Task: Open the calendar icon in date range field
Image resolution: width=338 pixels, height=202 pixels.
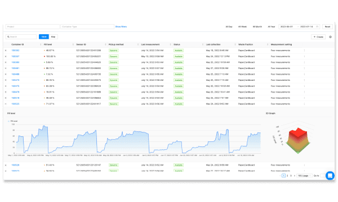Action: (x=317, y=26)
